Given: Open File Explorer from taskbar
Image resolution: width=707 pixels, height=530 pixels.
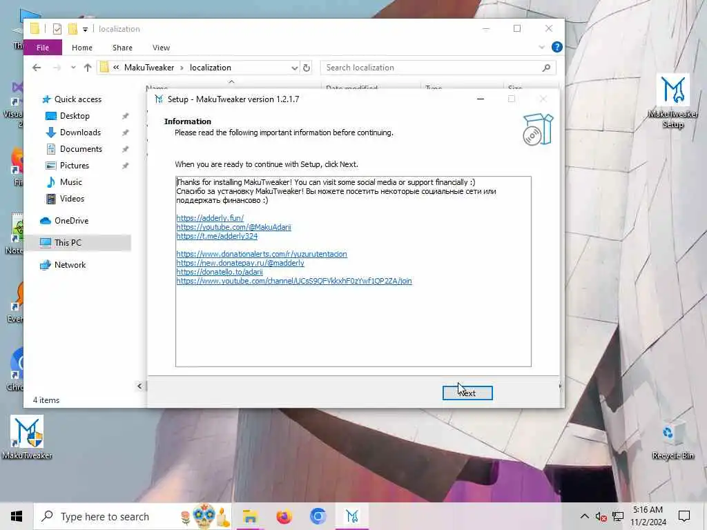Looking at the screenshot, I should pyautogui.click(x=250, y=516).
